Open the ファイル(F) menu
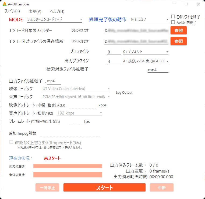Image resolution: width=205 pixels, height=199 pixels. pos(12,11)
